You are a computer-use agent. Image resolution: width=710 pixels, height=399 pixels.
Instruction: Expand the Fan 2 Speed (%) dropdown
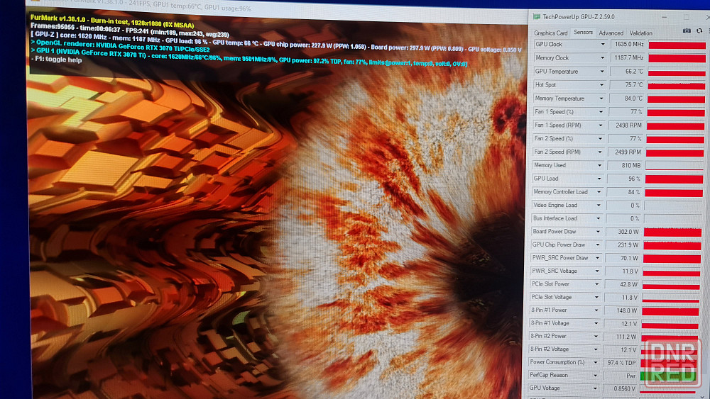click(601, 139)
